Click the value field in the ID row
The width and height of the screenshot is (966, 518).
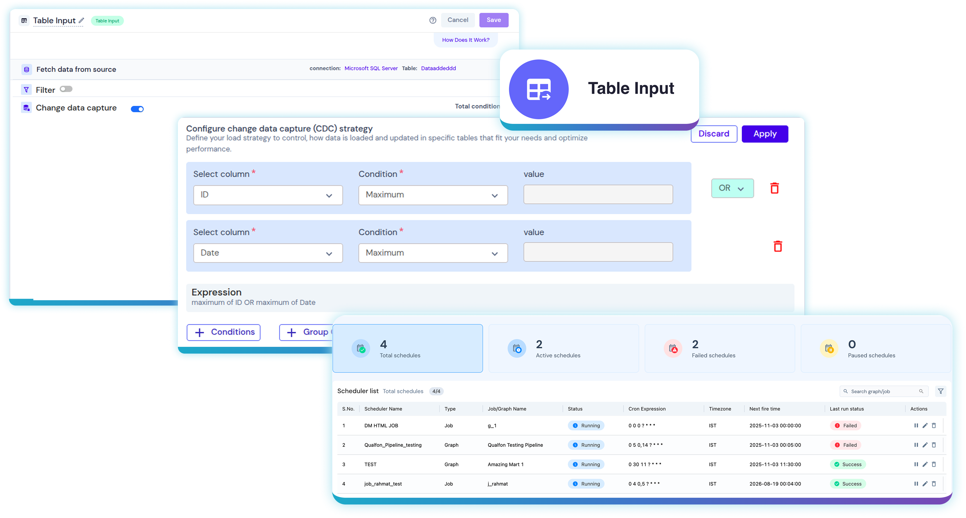(x=598, y=195)
